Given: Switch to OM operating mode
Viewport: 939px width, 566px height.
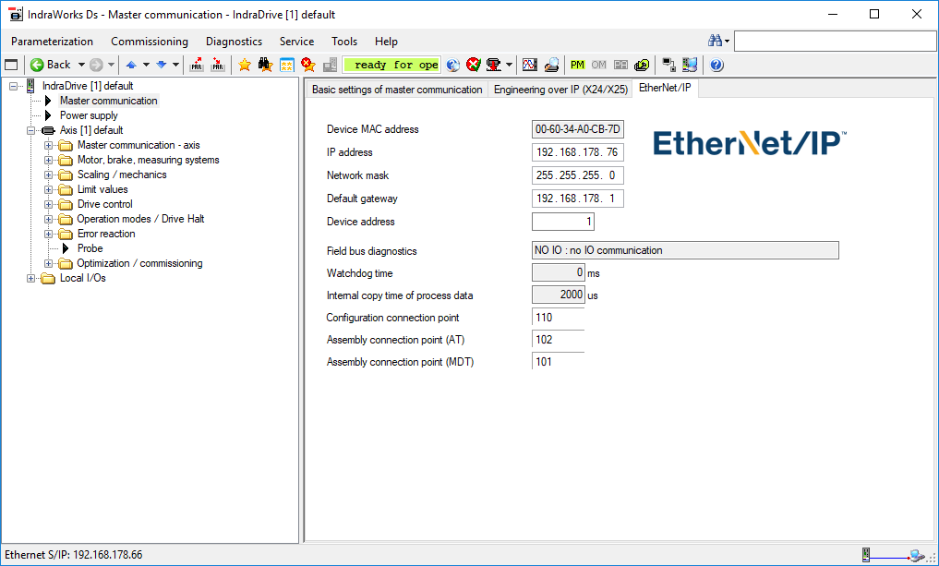Looking at the screenshot, I should click(599, 65).
